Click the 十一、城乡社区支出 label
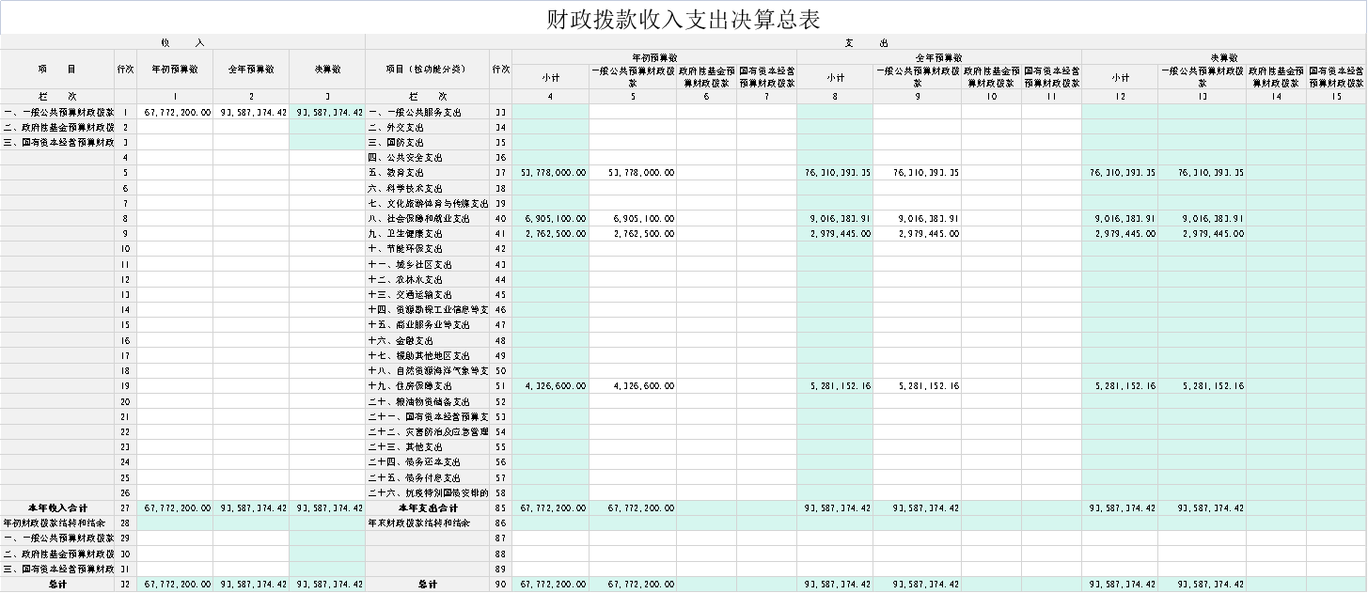1368x593 pixels. pyautogui.click(x=427, y=264)
